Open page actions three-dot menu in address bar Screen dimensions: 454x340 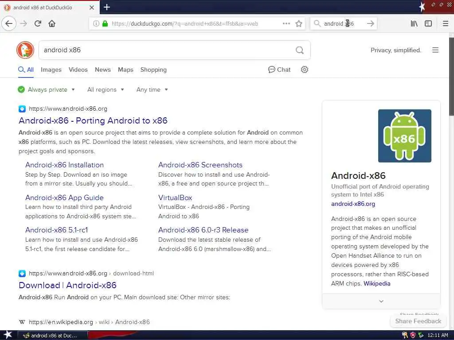pos(286,24)
